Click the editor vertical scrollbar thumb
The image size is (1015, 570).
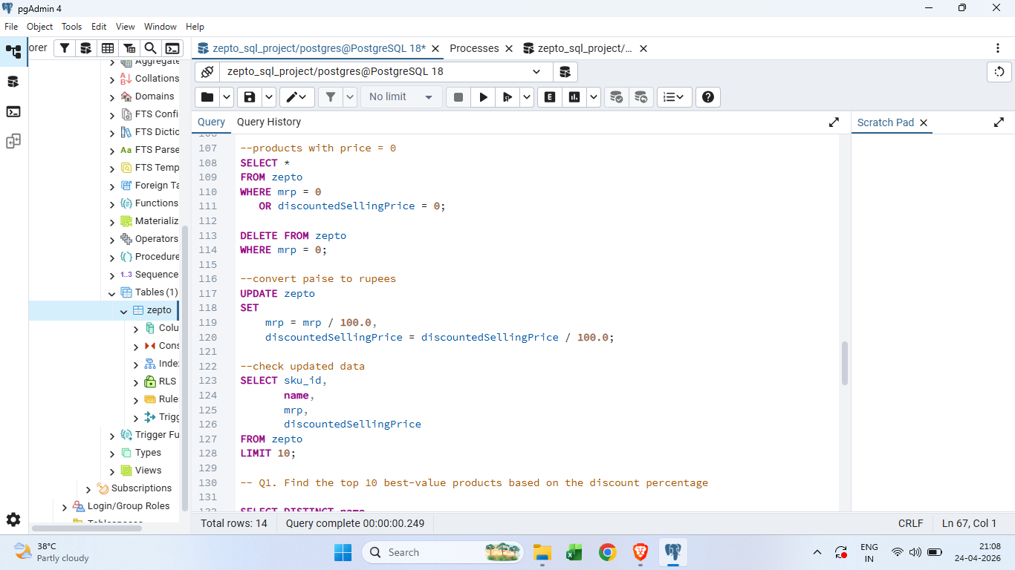(844, 363)
